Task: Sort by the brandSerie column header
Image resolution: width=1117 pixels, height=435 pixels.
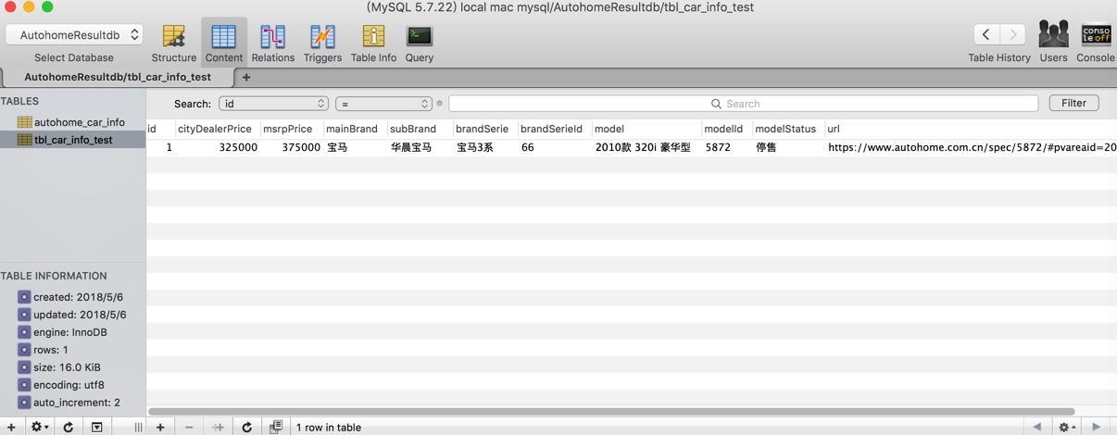Action: 484,129
